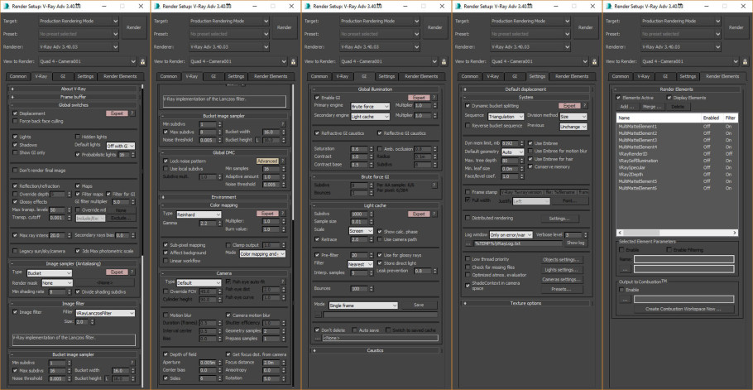Click app icon in GI tab window title bar
This screenshot has width=753, height=390.
[309, 6]
